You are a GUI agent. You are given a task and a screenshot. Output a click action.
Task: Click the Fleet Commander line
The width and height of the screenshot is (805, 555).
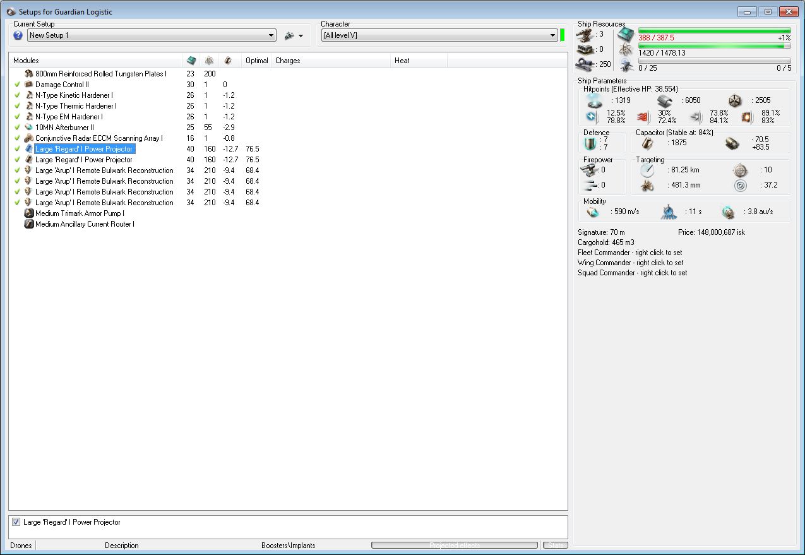631,253
